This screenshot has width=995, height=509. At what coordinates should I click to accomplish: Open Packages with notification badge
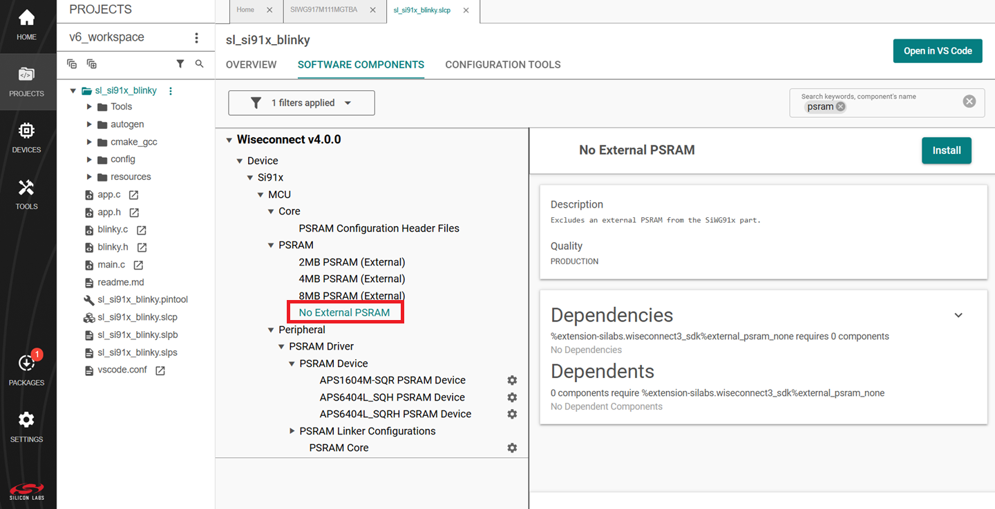coord(26,369)
